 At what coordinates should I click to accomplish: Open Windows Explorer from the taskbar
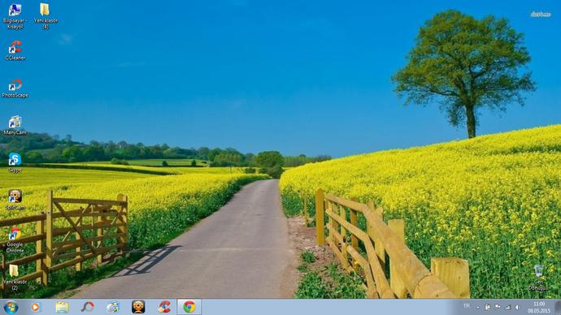[x=62, y=307]
